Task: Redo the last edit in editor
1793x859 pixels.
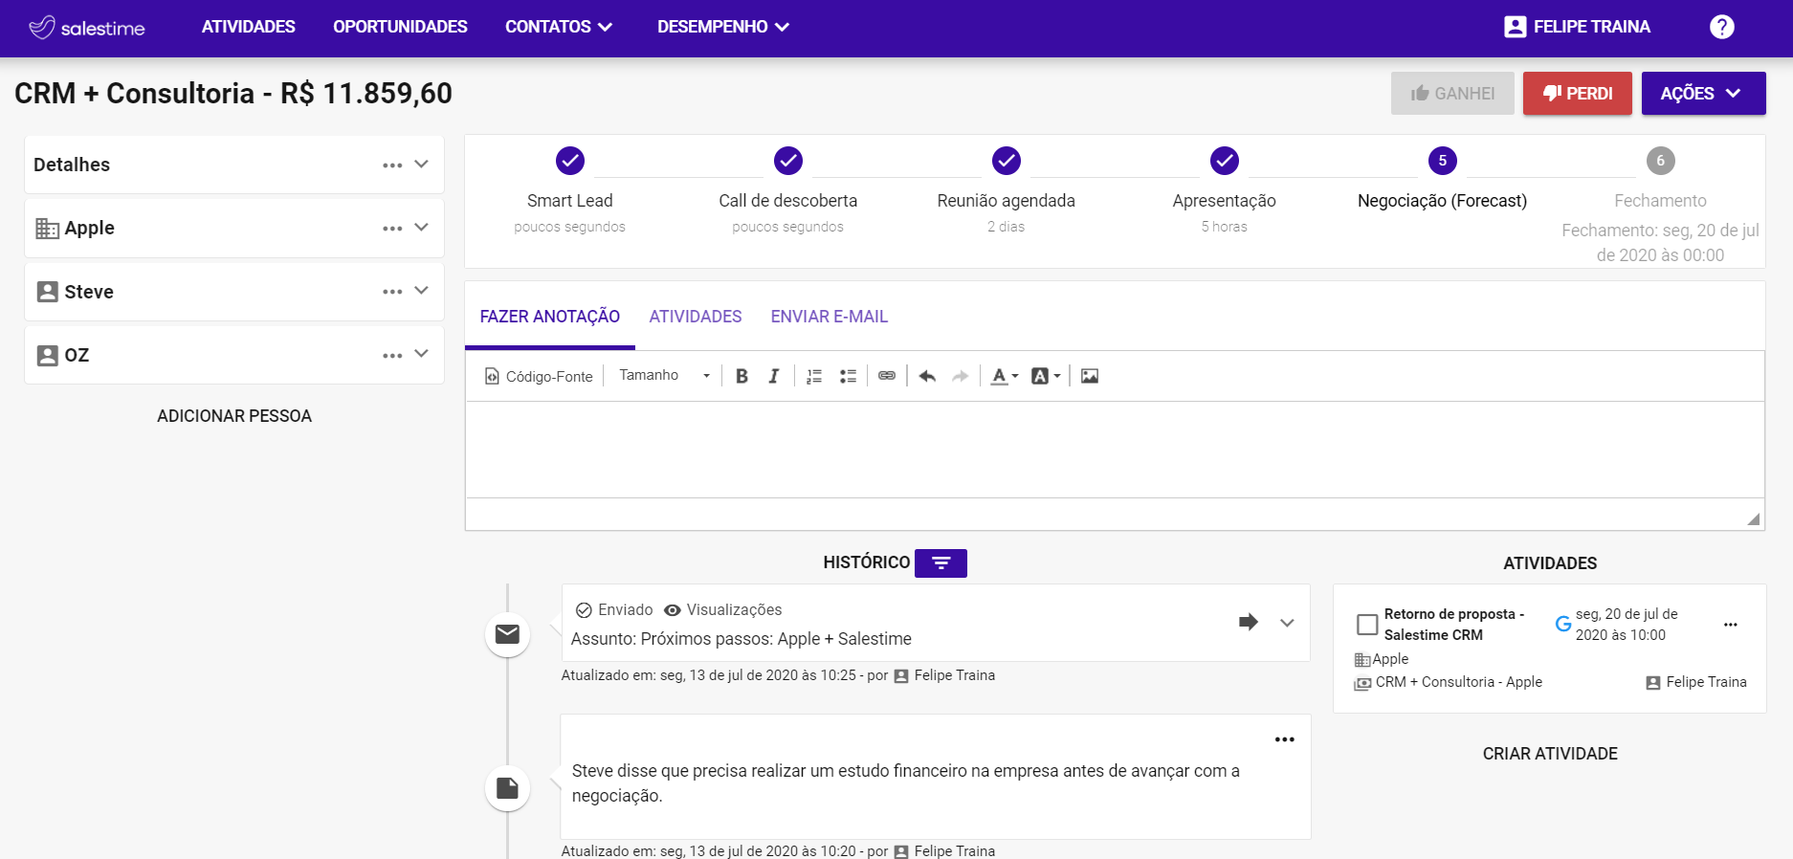Action: point(960,376)
